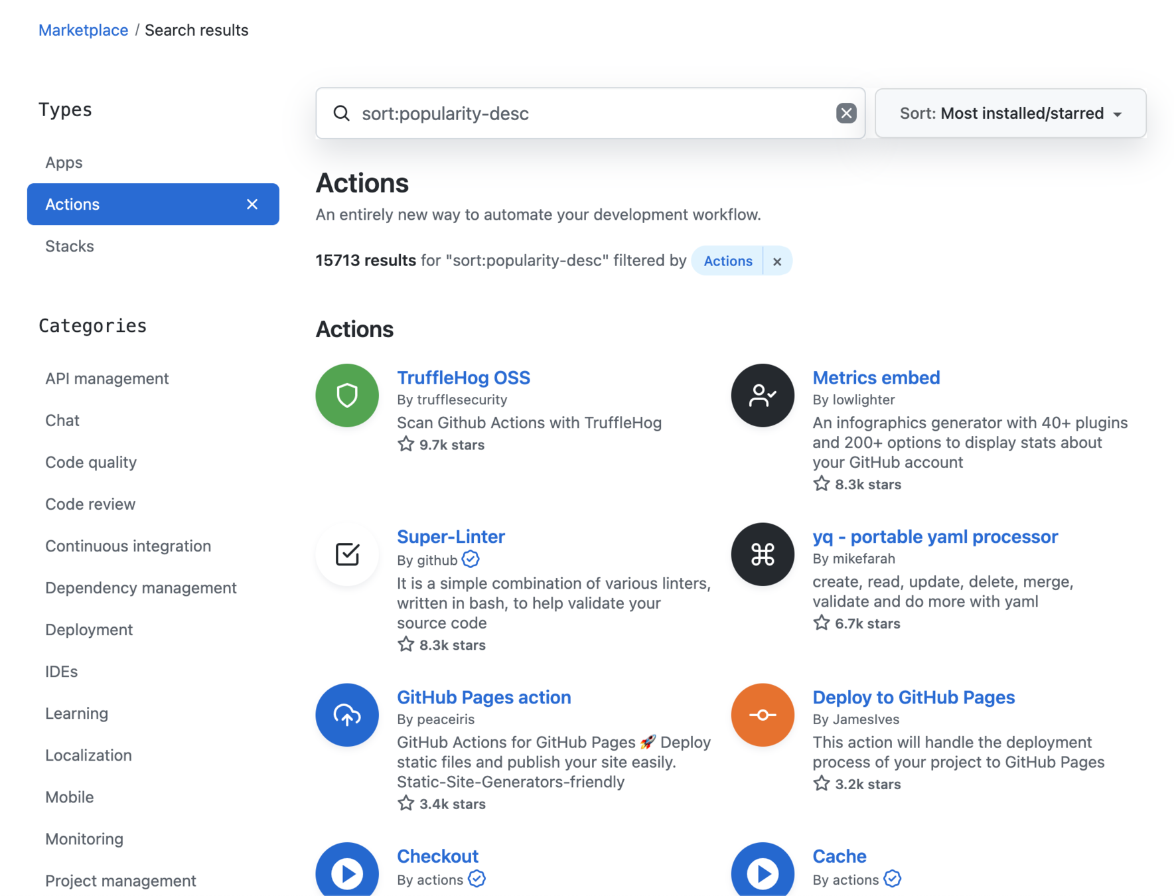Choose the Dependency management category
This screenshot has height=896, width=1174.
(141, 587)
